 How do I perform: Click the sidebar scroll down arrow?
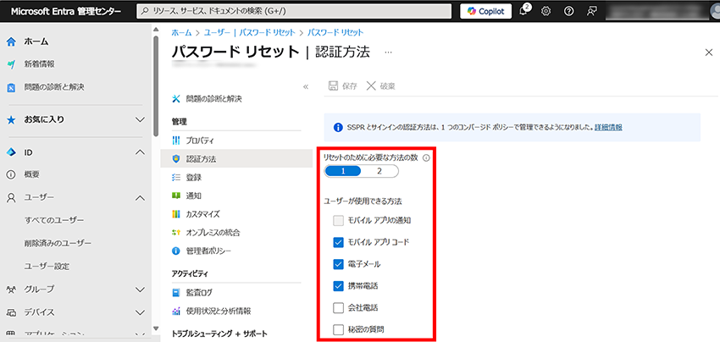point(156,328)
